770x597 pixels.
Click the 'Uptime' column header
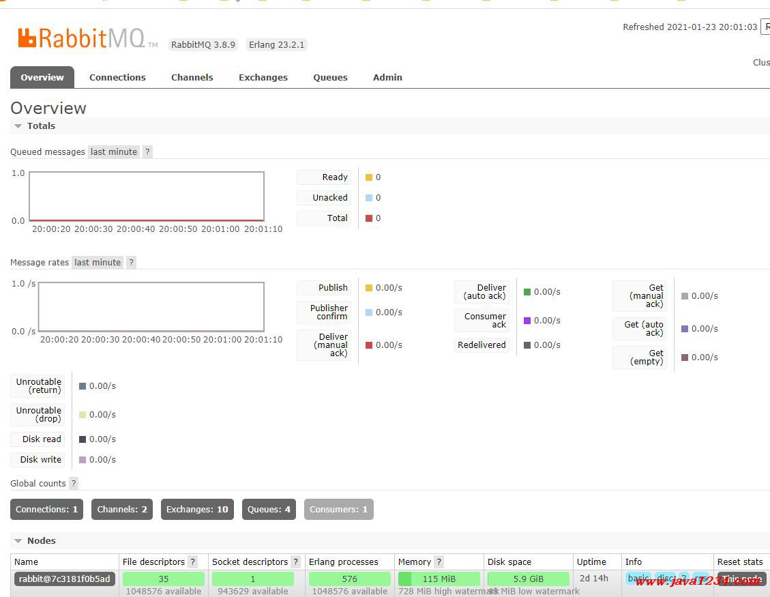[x=591, y=562]
